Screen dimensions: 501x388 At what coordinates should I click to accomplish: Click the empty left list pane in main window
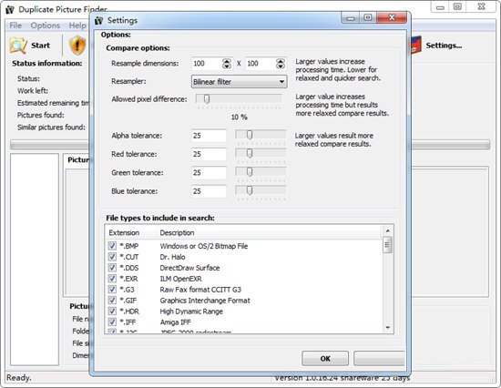coord(35,260)
